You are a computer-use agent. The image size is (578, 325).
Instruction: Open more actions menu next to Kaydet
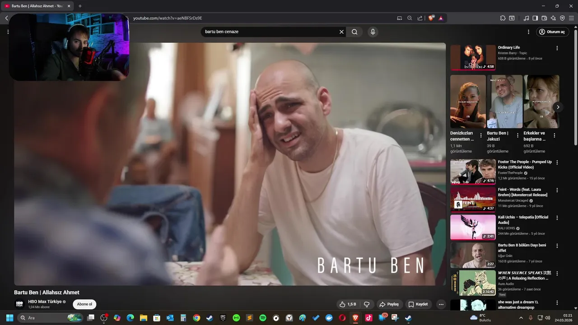pos(441,304)
